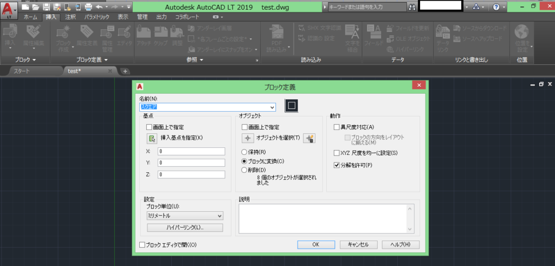Switch to the 表示 ribbon tab
Image resolution: width=555 pixels, height=266 pixels.
[123, 17]
